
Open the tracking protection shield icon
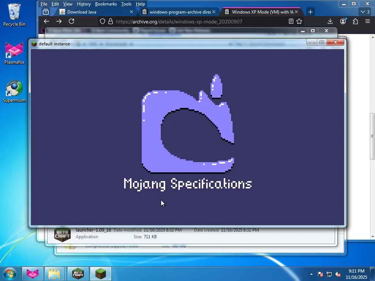pyautogui.click(x=103, y=22)
